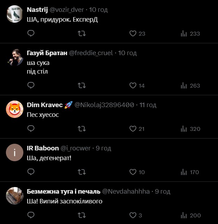This screenshot has width=218, height=224.
Task: Reply to the Газуй Братан tweet
Action: click(x=31, y=85)
